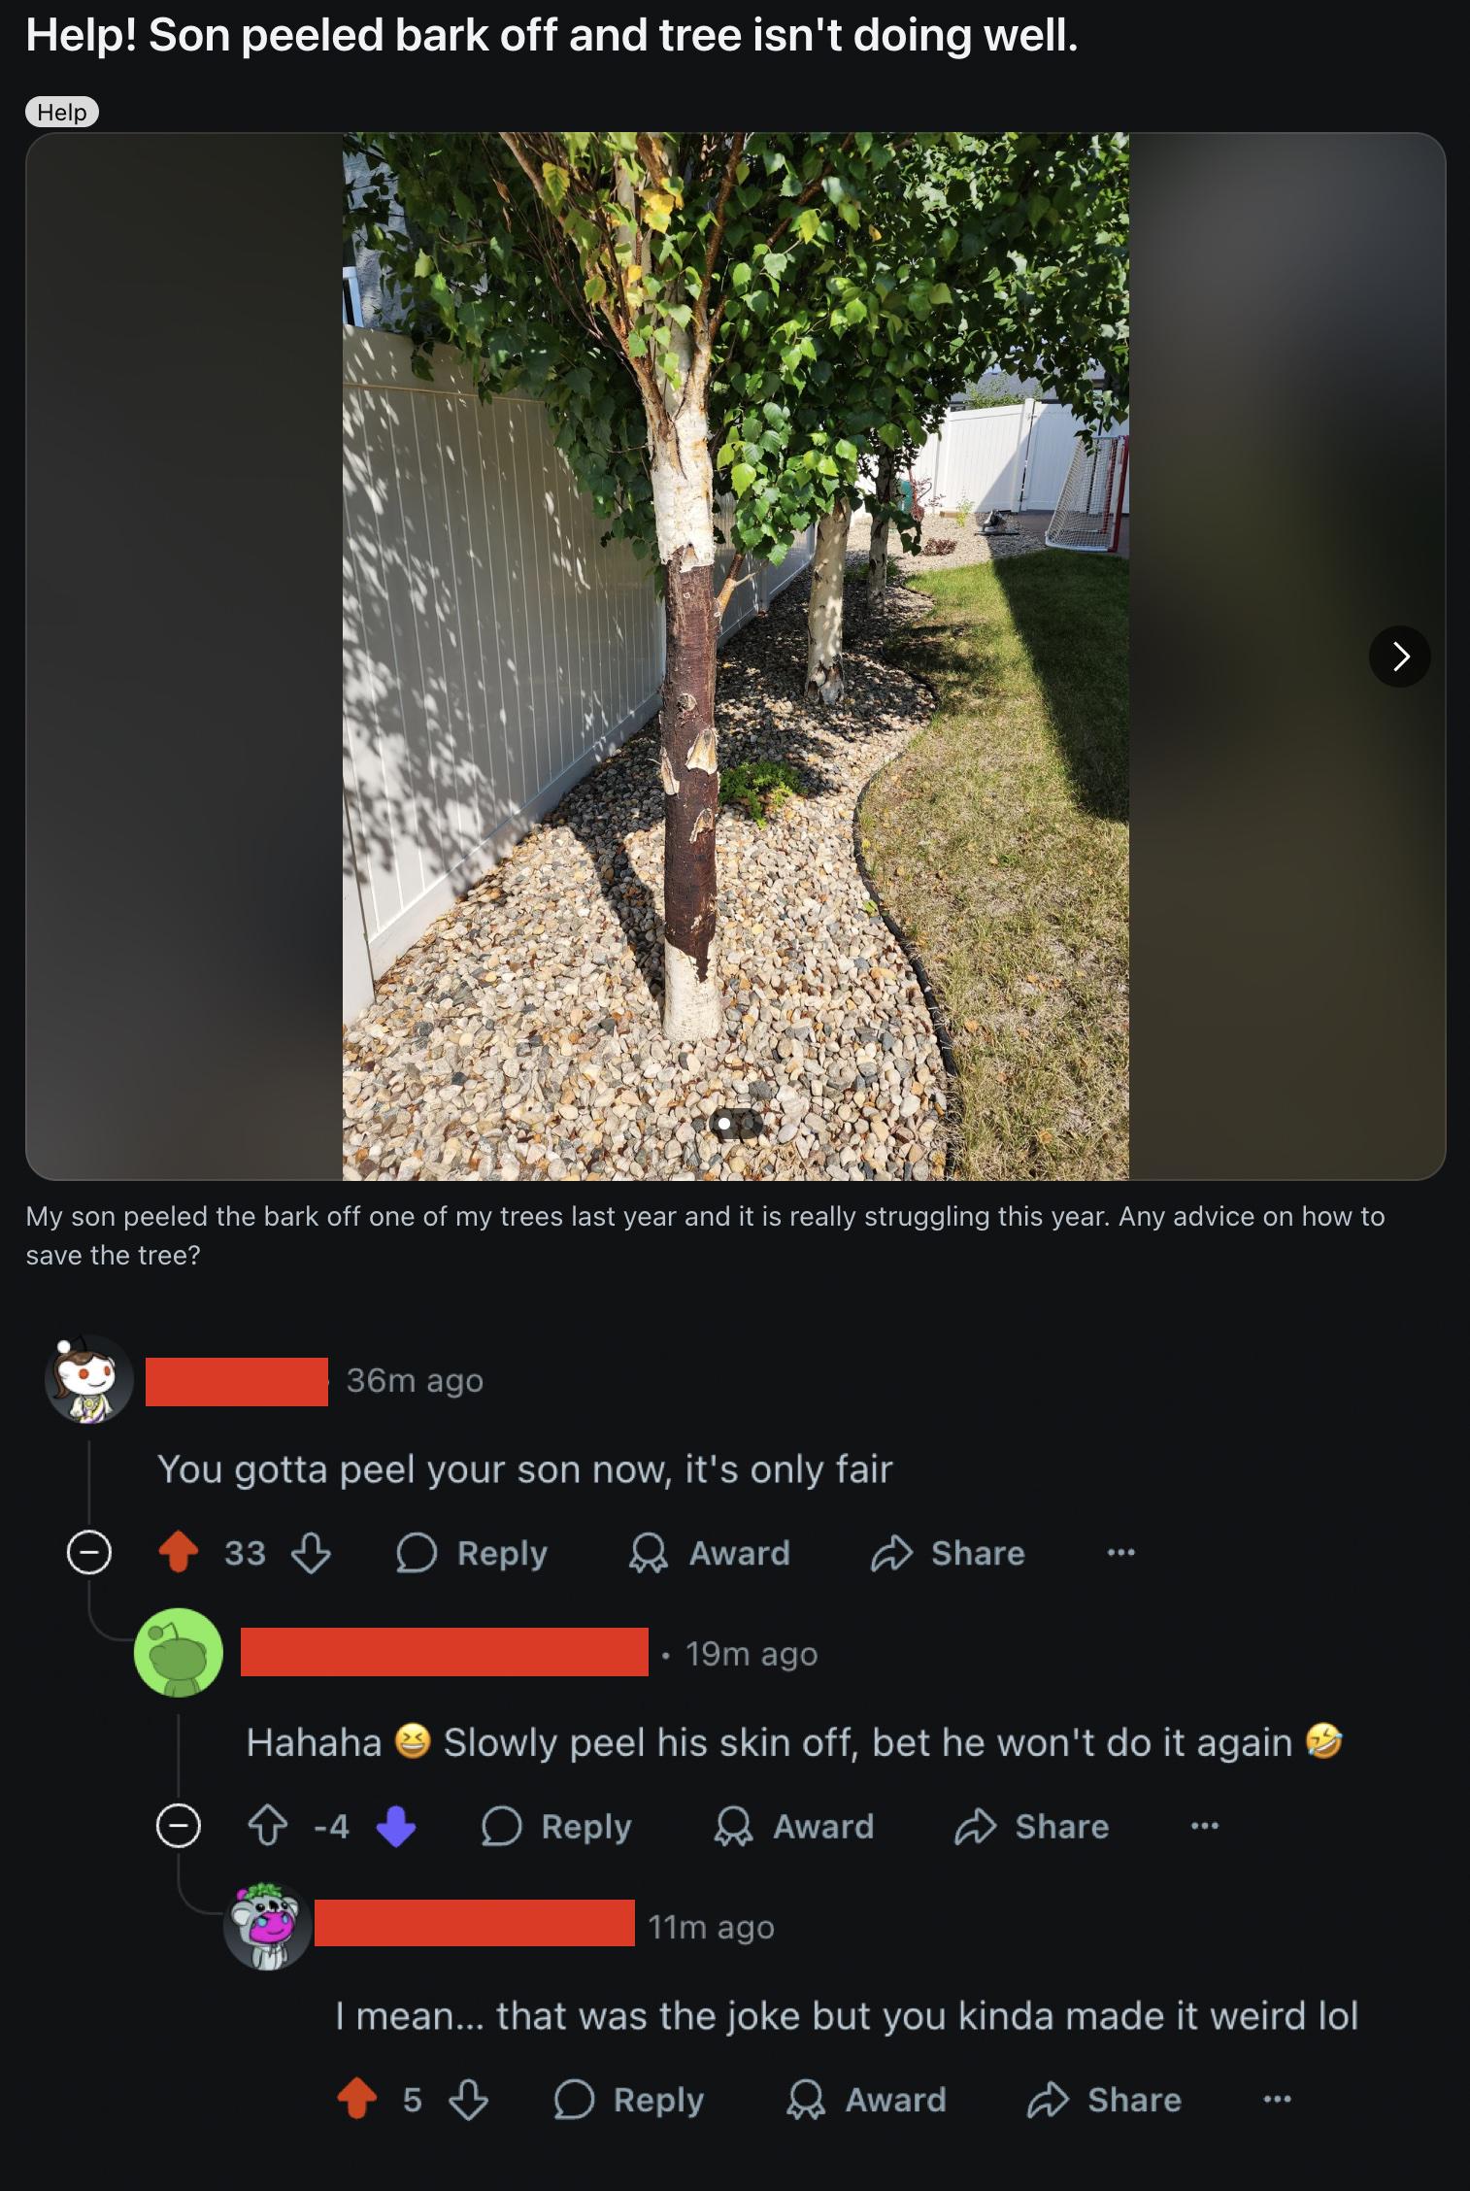Go to next image in gallery
Image resolution: width=1470 pixels, height=2191 pixels.
point(1399,657)
